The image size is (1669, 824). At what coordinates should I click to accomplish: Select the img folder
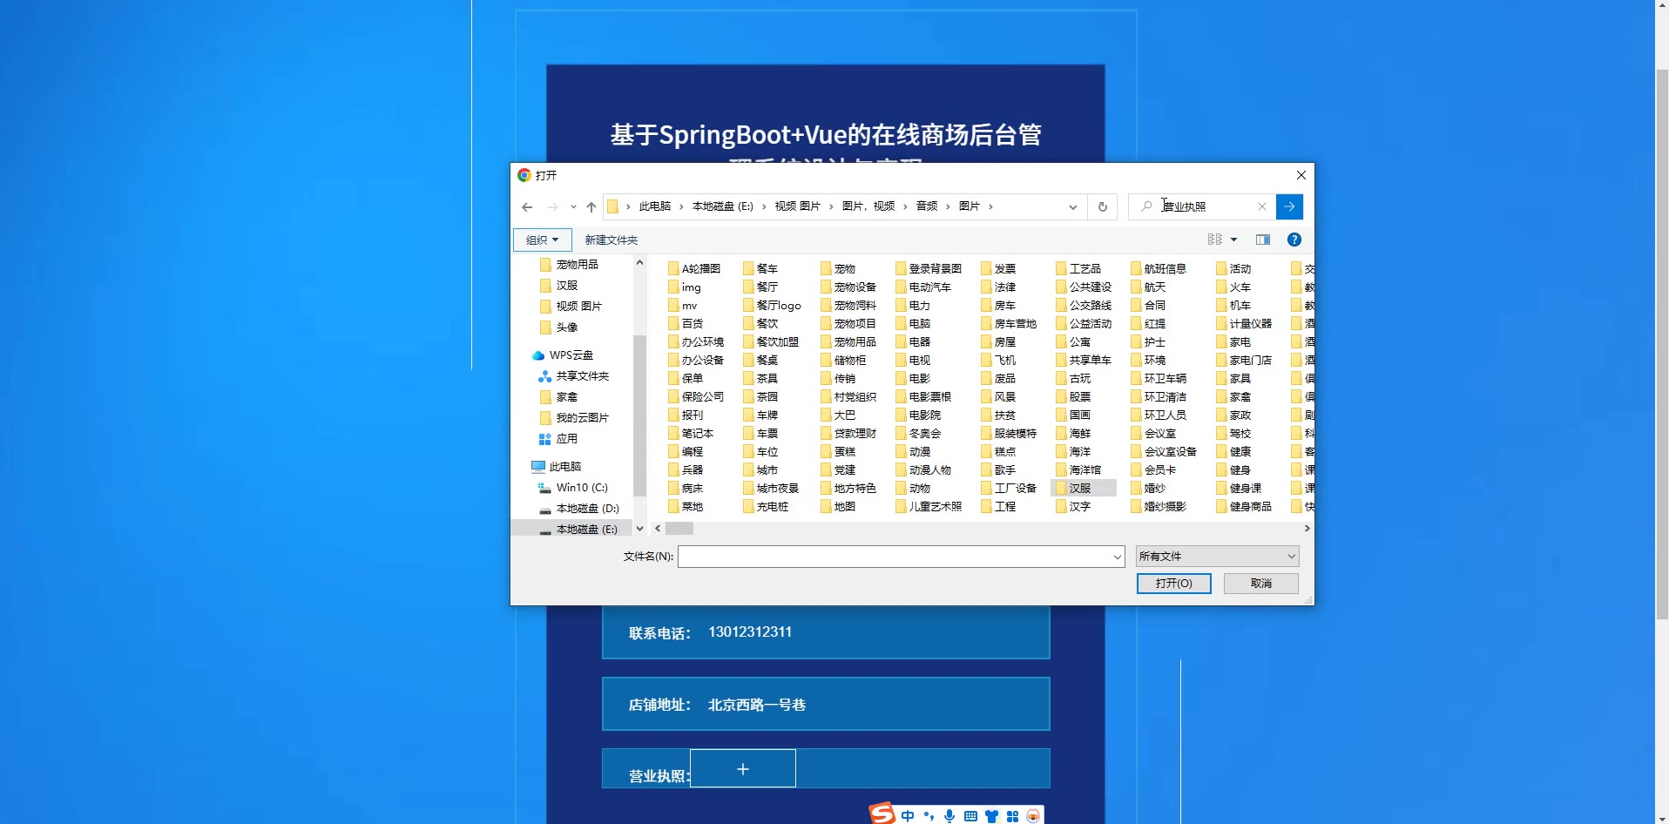coord(685,287)
